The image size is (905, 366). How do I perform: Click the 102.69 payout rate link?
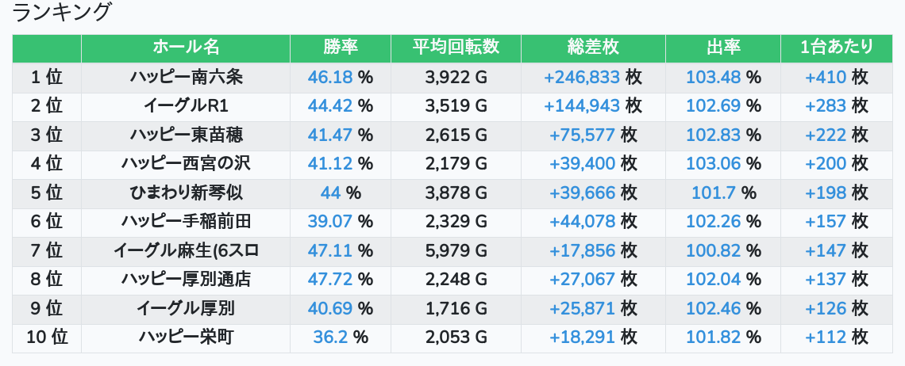pyautogui.click(x=713, y=106)
